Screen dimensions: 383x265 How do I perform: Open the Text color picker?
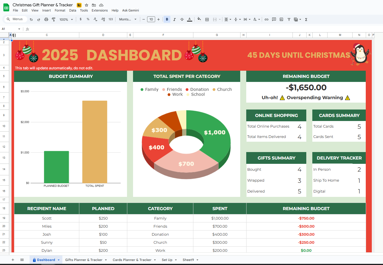tap(189, 20)
